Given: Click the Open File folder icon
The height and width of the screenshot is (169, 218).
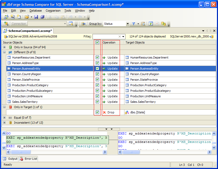Looking at the screenshot, I should [27, 17].
